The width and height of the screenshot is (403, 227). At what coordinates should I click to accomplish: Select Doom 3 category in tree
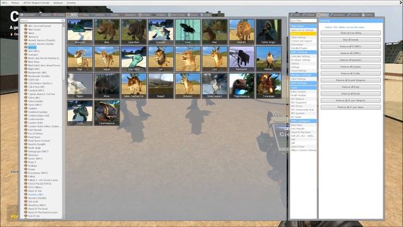(32, 162)
